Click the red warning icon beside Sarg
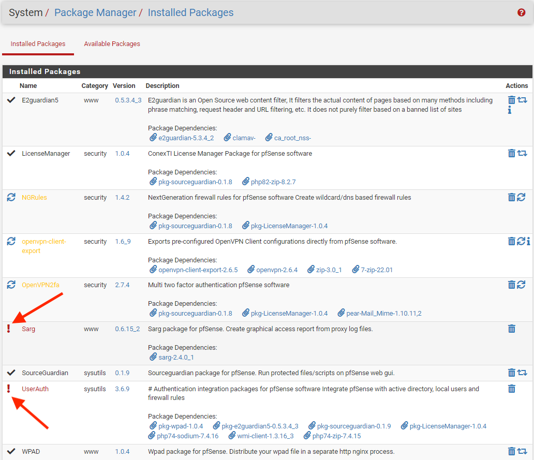Image resolution: width=534 pixels, height=460 pixels. pos(9,329)
